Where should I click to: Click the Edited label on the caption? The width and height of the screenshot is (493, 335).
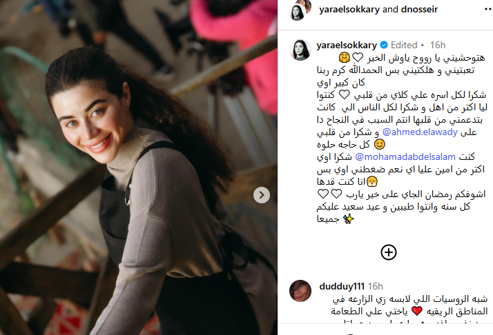[x=404, y=45]
